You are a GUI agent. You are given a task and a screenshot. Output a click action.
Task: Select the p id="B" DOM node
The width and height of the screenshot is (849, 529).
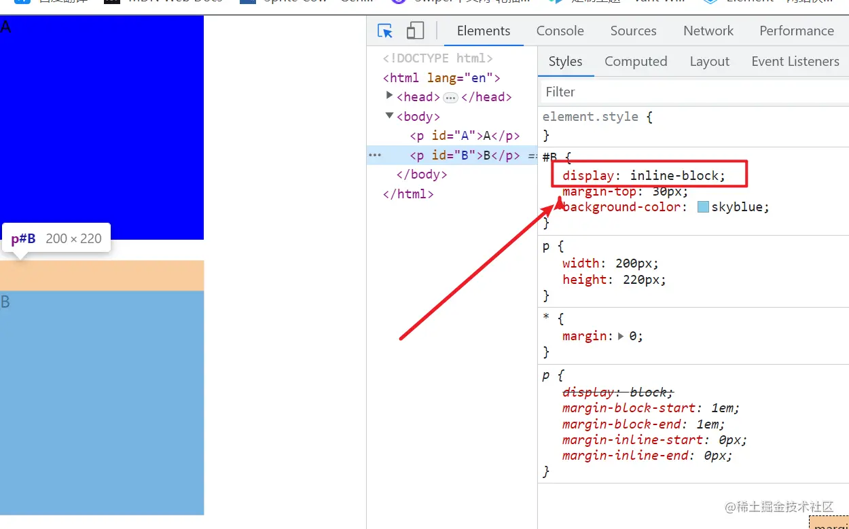[x=465, y=156]
